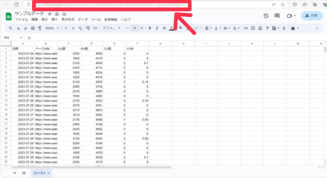Click the print icon
Image resolution: width=327 pixels, height=178 pixels.
click(33, 28)
